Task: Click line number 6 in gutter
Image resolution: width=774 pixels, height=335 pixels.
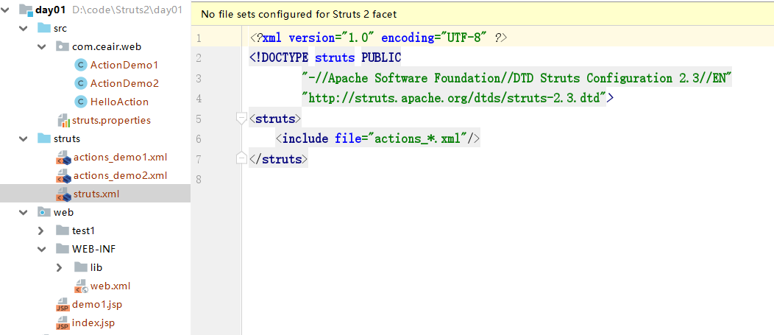Action: tap(199, 139)
